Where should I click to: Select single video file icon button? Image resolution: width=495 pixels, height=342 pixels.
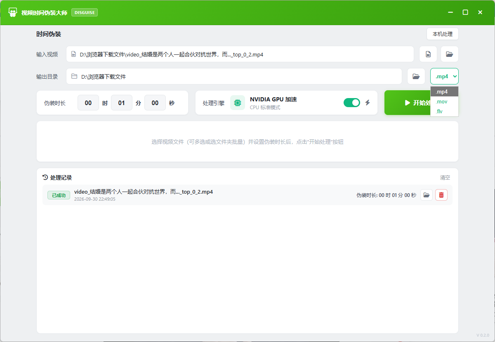(x=428, y=54)
